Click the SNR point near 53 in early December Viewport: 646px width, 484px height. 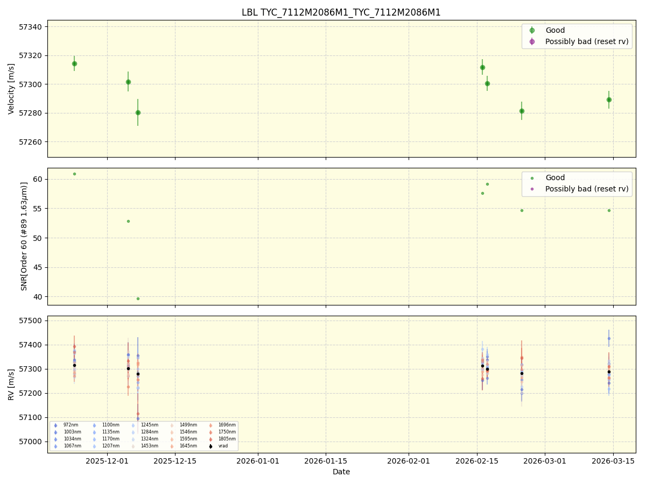tap(128, 221)
